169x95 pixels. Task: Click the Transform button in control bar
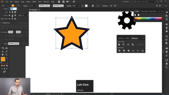[105, 6]
